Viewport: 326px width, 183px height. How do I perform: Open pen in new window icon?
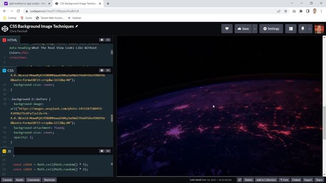(x=239, y=180)
